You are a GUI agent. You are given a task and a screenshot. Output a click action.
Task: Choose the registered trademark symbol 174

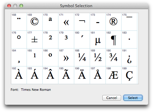tap(114, 22)
